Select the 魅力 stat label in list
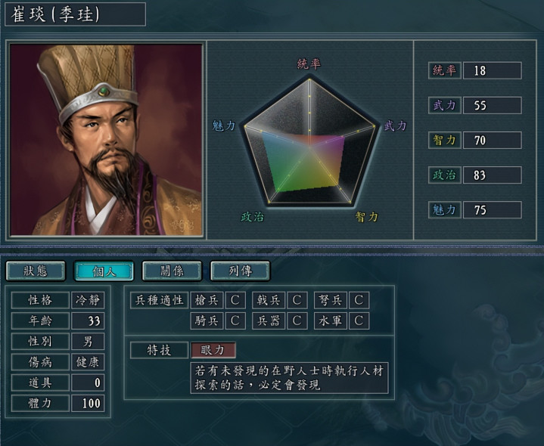Viewport: 544px width, 446px height. click(x=444, y=209)
